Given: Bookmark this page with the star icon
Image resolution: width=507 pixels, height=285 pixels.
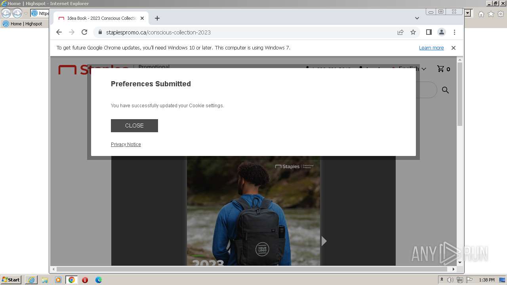Looking at the screenshot, I should [x=413, y=32].
